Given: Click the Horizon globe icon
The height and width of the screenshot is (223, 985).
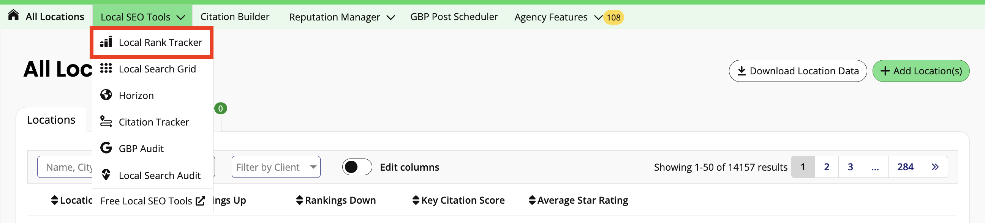Looking at the screenshot, I should coord(106,95).
